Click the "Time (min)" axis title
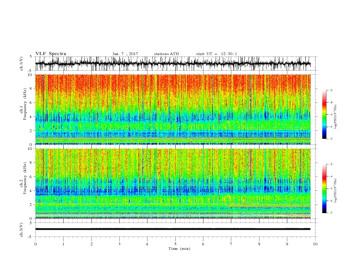This screenshot has height=274, width=355. tap(179, 248)
